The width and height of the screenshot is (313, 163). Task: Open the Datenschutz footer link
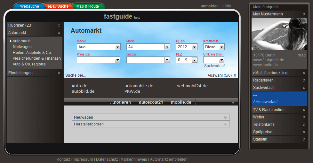point(107,159)
